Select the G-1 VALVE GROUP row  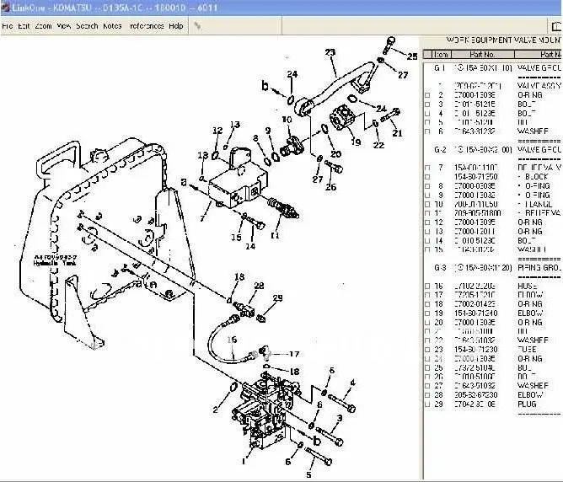click(493, 67)
